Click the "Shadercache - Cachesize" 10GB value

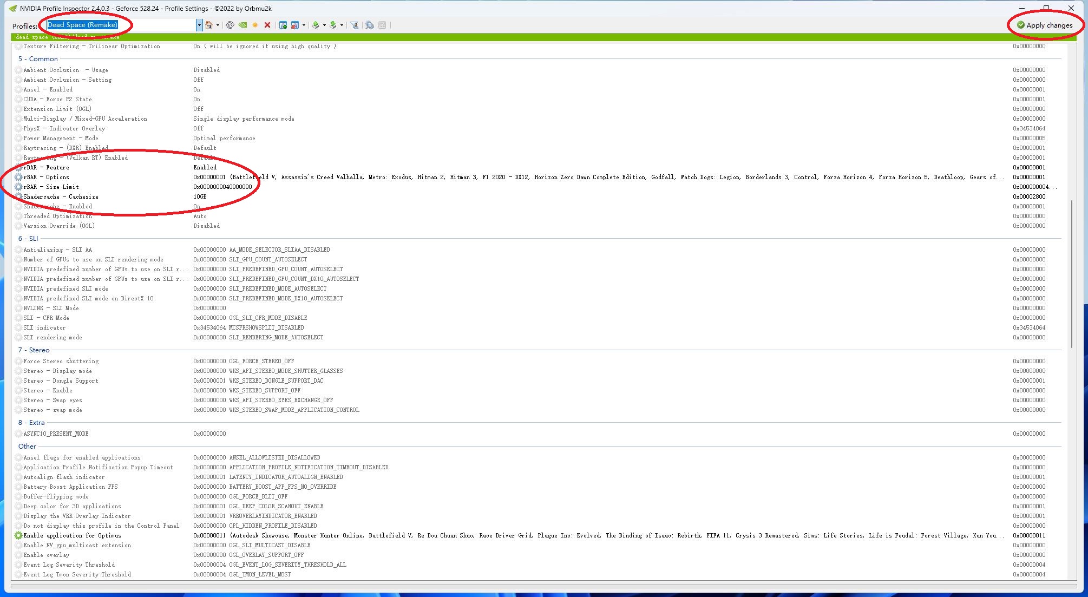click(200, 196)
